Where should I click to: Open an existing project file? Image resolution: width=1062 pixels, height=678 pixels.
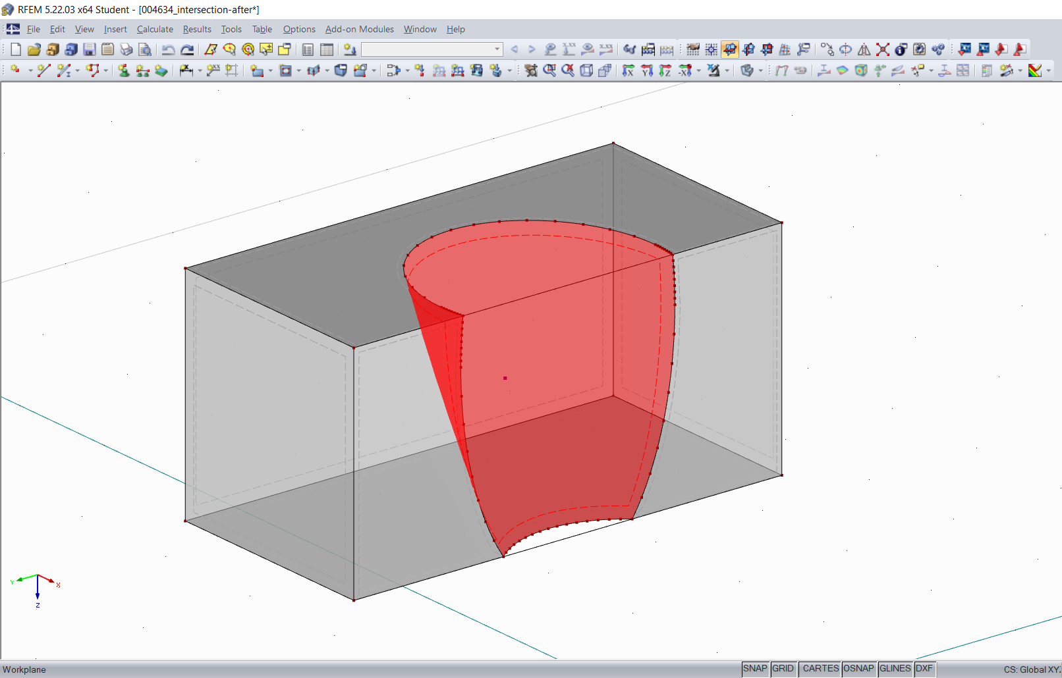click(x=34, y=49)
